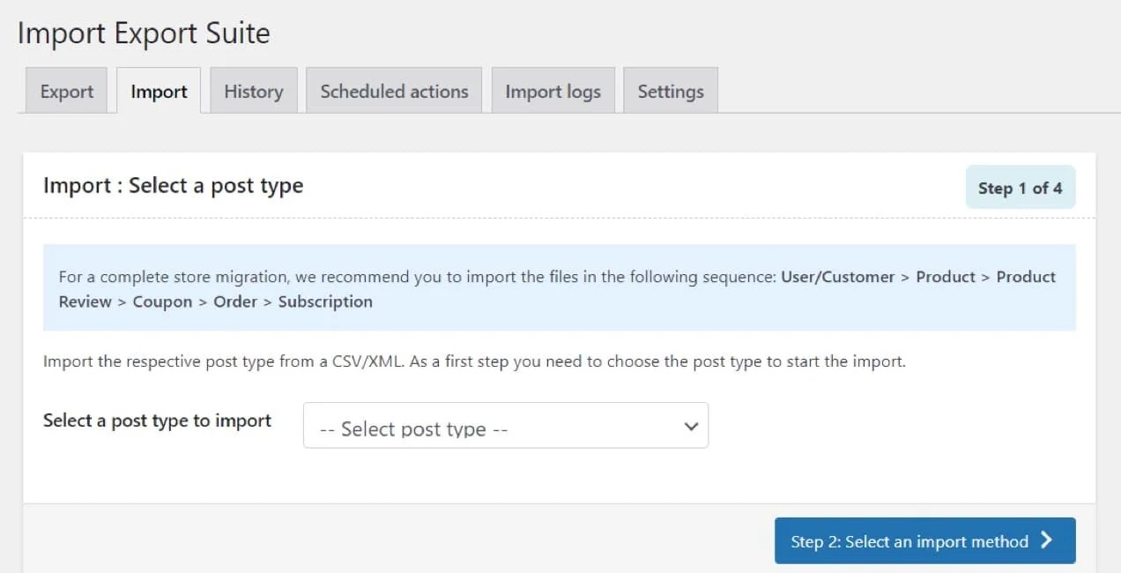This screenshot has width=1121, height=573.
Task: Click Subscription in the migration sequence
Action: click(325, 301)
